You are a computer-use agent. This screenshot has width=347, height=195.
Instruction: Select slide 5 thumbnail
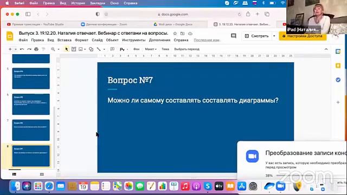(x=31, y=79)
